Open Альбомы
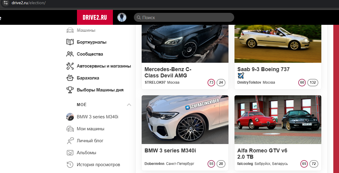The width and height of the screenshot is (339, 173). coord(86,153)
